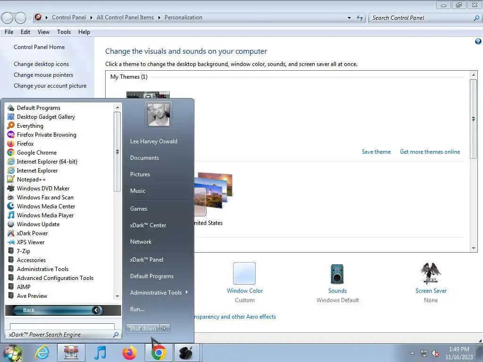Image resolution: width=483 pixels, height=362 pixels.
Task: Expand the AIMP folder
Action: pyautogui.click(x=24, y=287)
